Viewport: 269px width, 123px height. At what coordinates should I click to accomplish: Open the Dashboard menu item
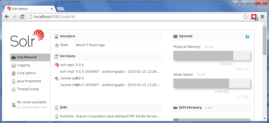(30, 57)
